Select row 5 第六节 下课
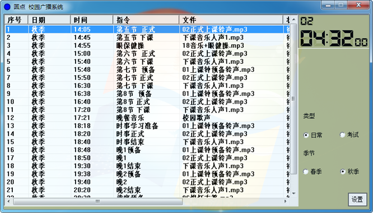Screen dimensions: 373x213 point(147,62)
